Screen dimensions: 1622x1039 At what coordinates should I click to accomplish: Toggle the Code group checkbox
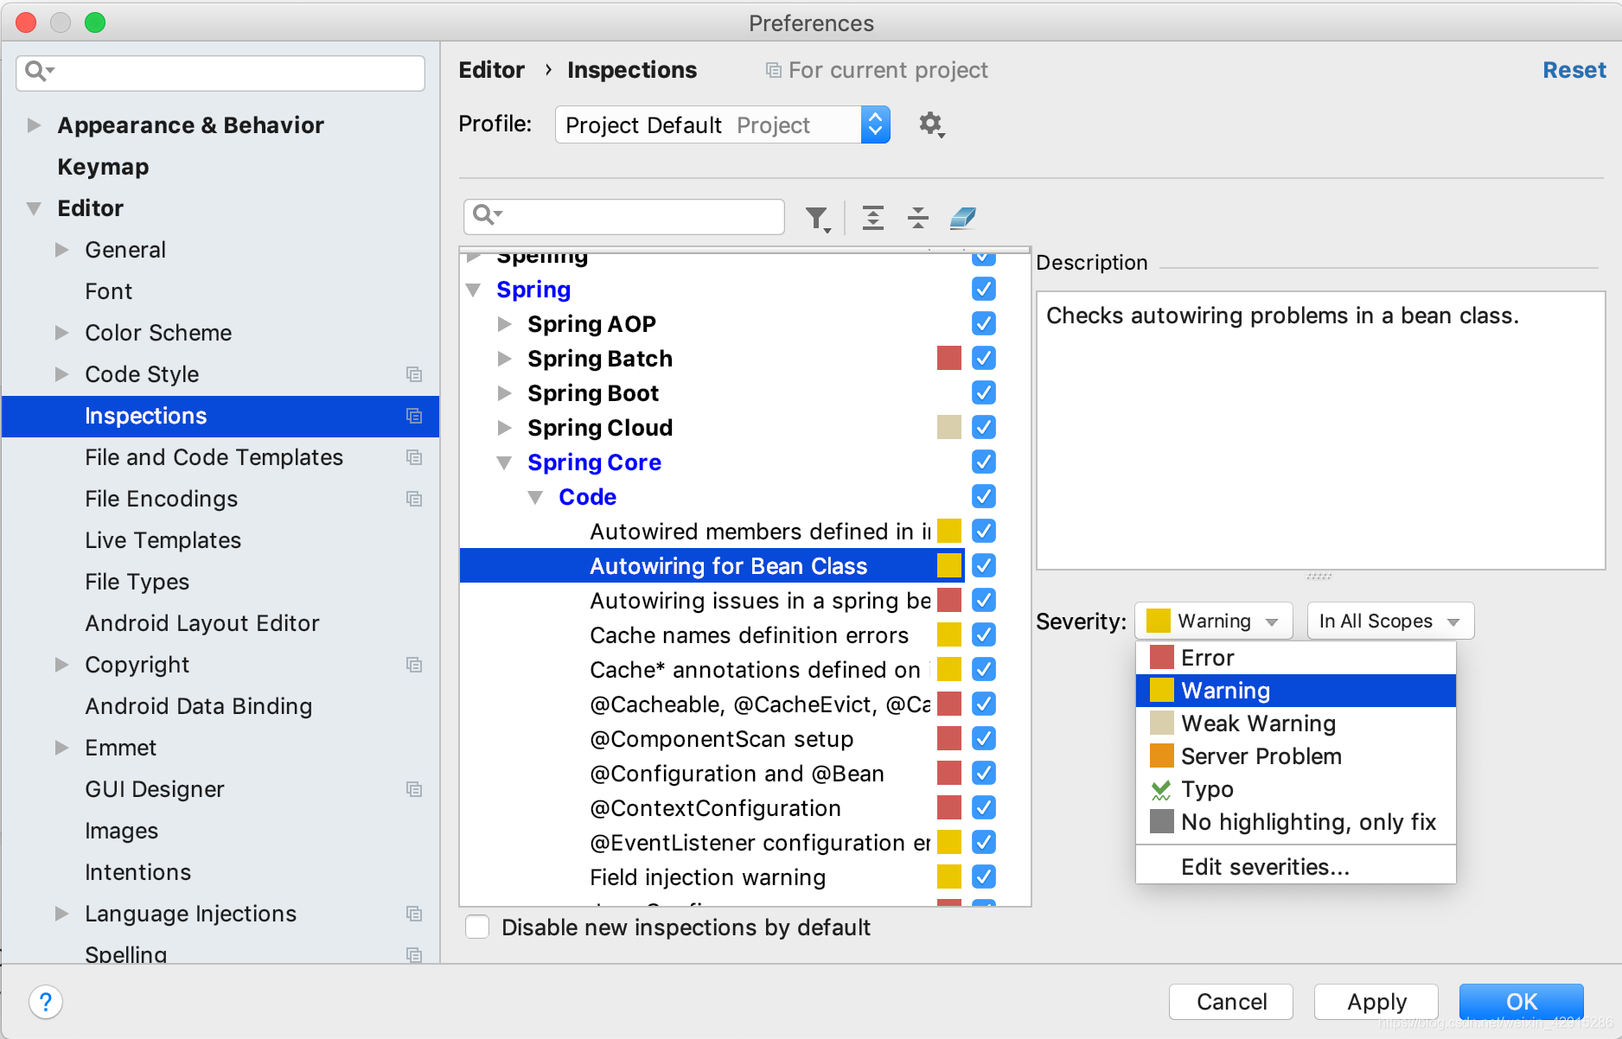coord(984,496)
